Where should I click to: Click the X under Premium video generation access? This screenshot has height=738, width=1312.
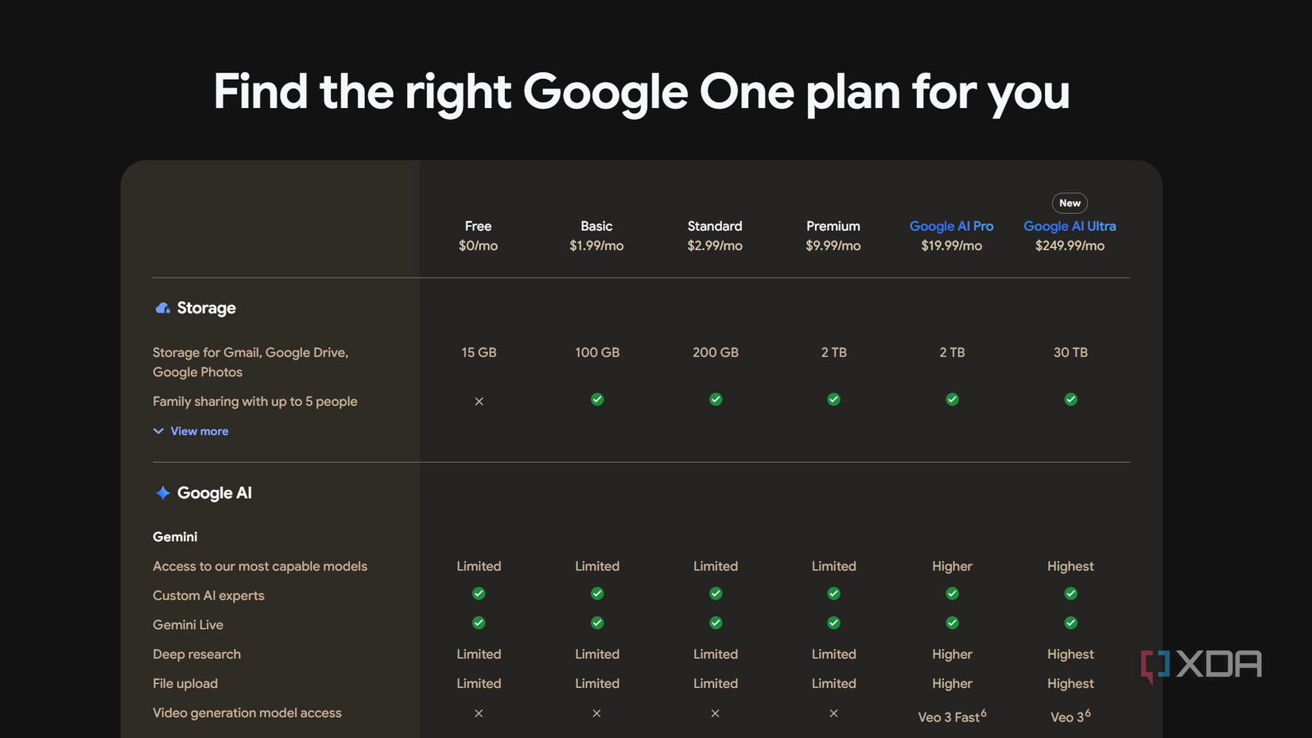point(833,713)
